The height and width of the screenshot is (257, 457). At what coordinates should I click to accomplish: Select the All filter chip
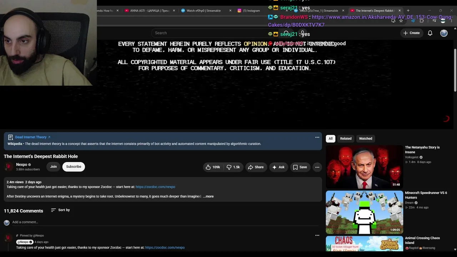[x=331, y=138]
